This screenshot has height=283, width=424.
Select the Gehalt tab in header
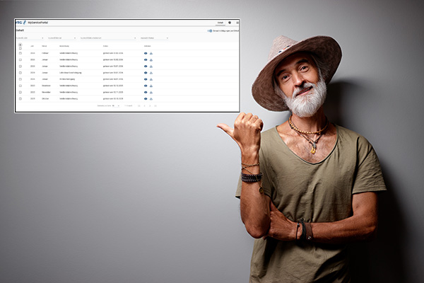[220, 23]
